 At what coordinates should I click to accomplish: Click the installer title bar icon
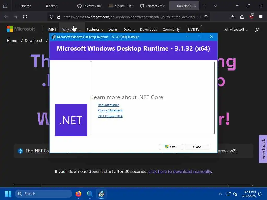[54, 37]
